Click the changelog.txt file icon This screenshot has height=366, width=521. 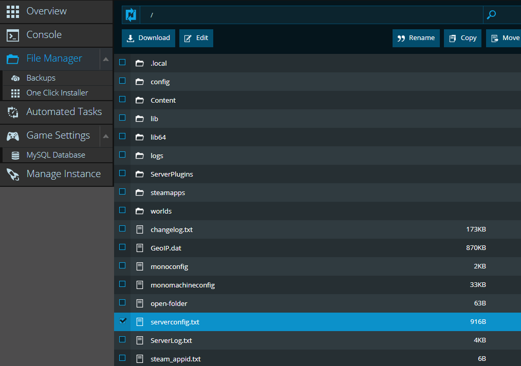coord(140,229)
